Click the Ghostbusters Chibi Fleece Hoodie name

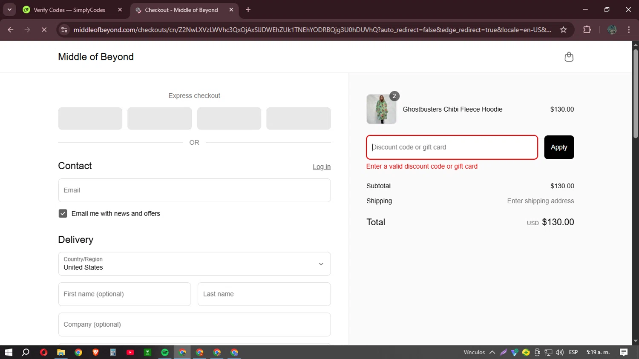pos(452,109)
